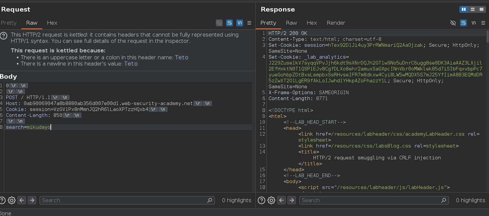This screenshot has width=489, height=216.
Task: Go to next Response search match
Action: click(292, 200)
